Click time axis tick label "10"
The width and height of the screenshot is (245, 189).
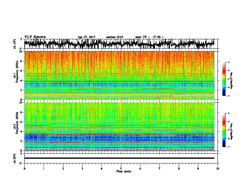tap(217, 168)
